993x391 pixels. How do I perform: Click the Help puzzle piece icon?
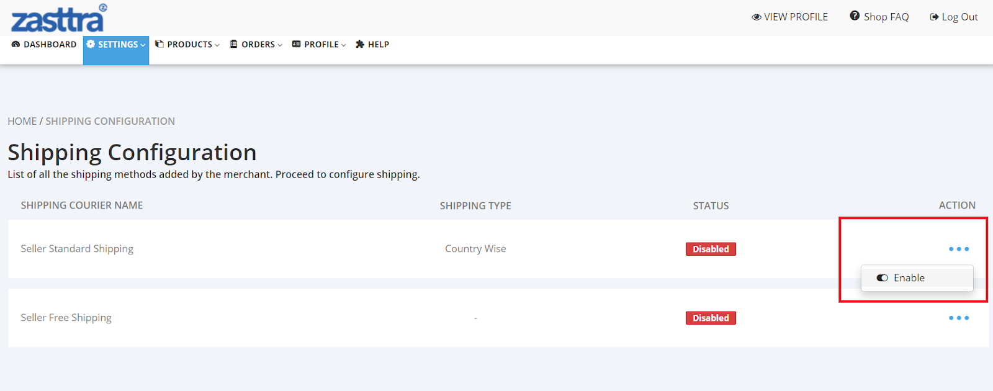click(x=360, y=44)
